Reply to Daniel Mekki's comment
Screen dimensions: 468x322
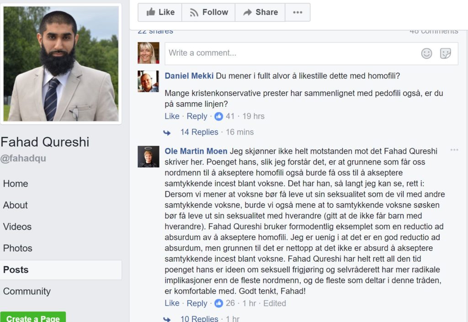coord(197,116)
